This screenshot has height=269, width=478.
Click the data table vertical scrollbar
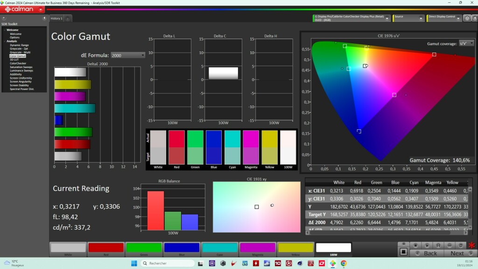(470, 208)
